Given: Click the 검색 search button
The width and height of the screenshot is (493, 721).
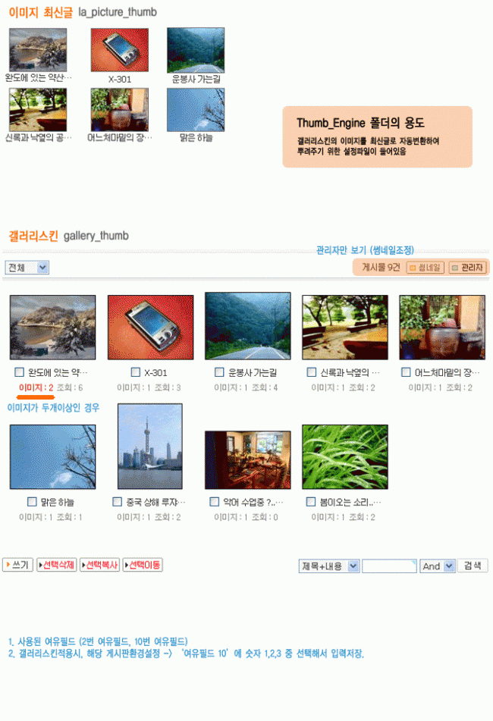Looking at the screenshot, I should (473, 566).
